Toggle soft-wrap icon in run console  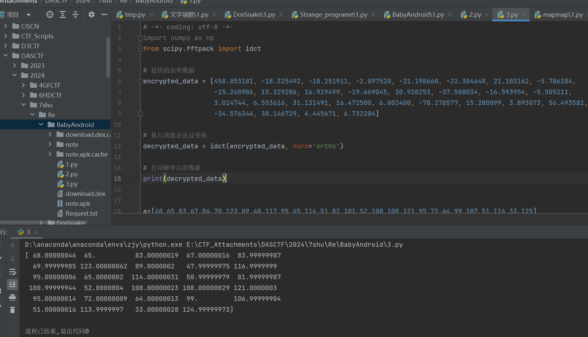point(12,272)
